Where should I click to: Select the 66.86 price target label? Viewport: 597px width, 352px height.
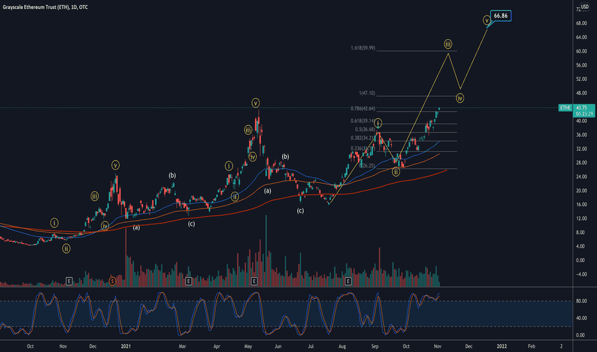(x=501, y=15)
